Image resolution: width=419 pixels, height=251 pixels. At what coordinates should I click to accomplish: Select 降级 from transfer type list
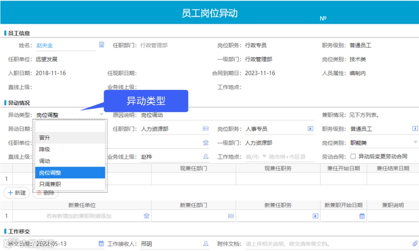click(x=70, y=150)
